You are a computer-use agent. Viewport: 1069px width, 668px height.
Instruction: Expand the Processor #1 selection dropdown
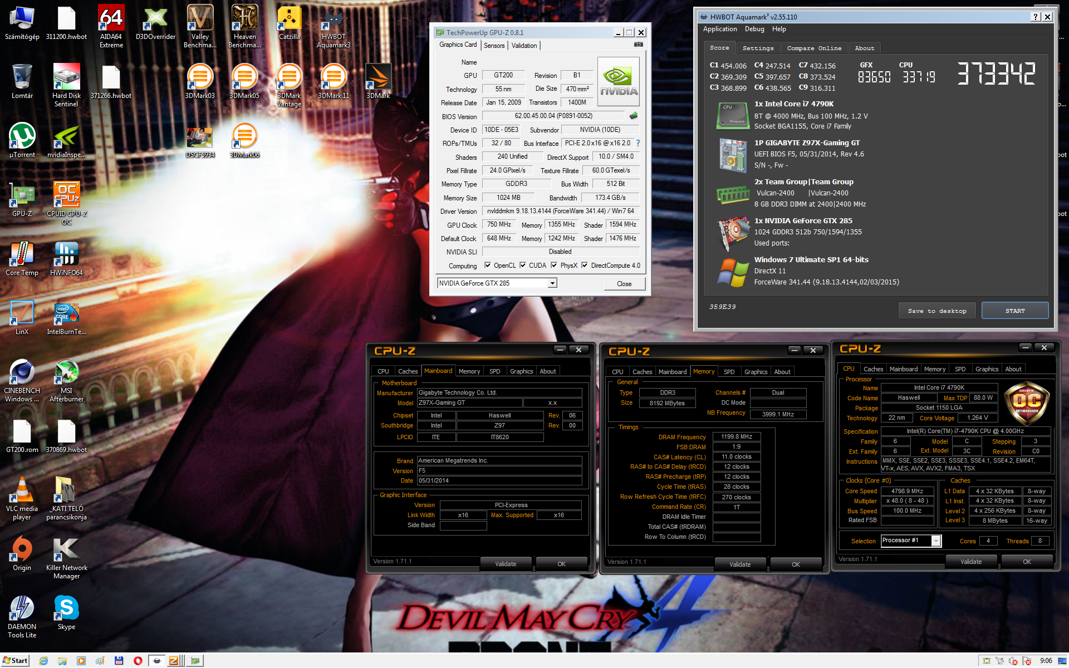click(x=936, y=541)
